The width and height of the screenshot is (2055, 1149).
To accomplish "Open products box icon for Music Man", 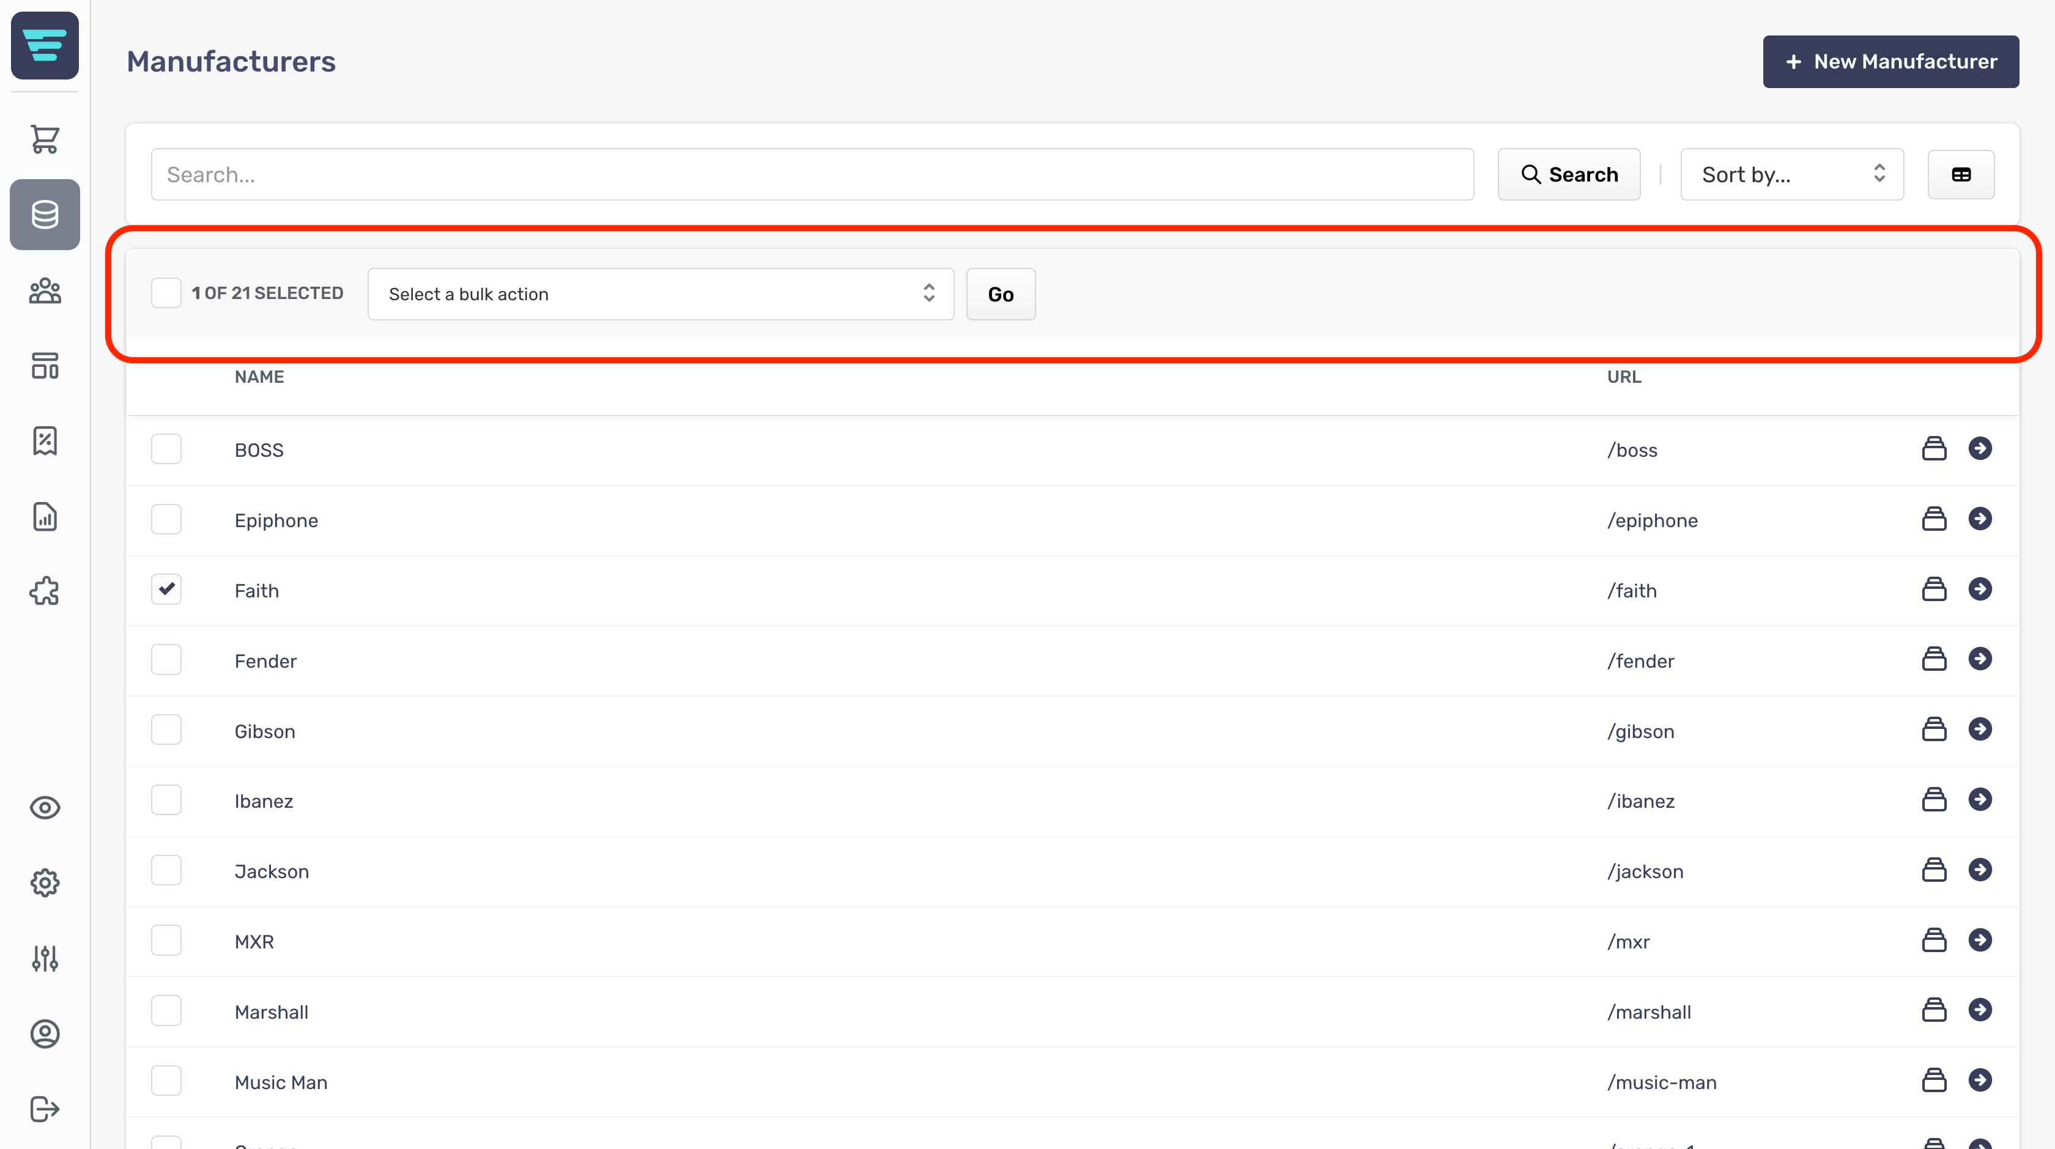I will [1934, 1081].
